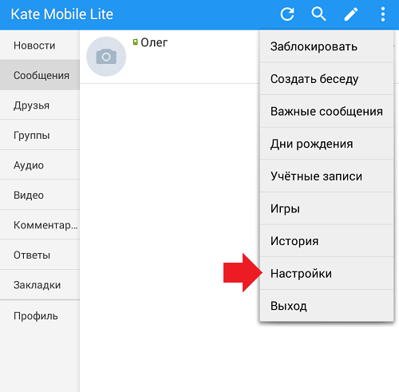
Task: Select Создать беседу option
Action: (x=326, y=79)
